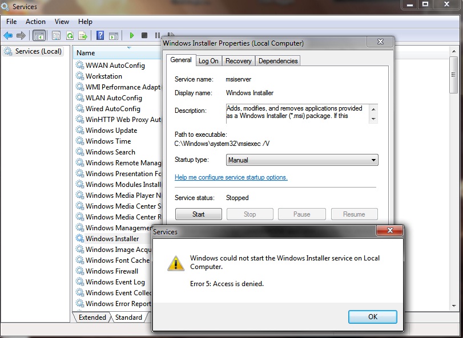
Task: Open the Help question mark icon
Action: (x=100, y=36)
